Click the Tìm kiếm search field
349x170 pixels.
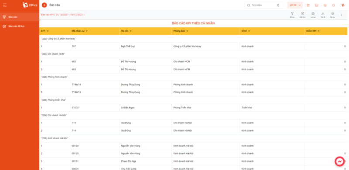263,5
